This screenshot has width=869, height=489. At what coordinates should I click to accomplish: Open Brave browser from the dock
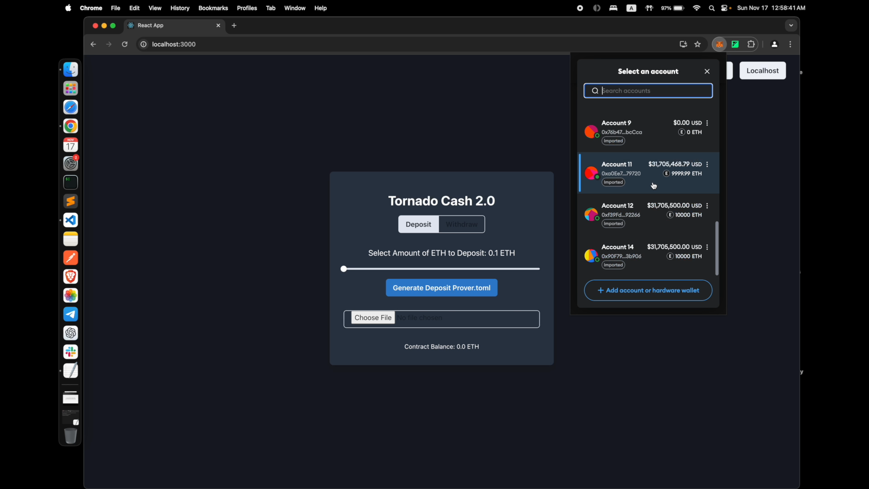click(71, 277)
